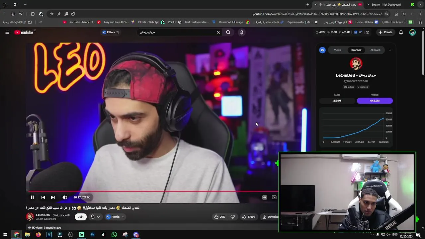
Task: Click the YouTube search magnifier button
Action: [x=228, y=32]
